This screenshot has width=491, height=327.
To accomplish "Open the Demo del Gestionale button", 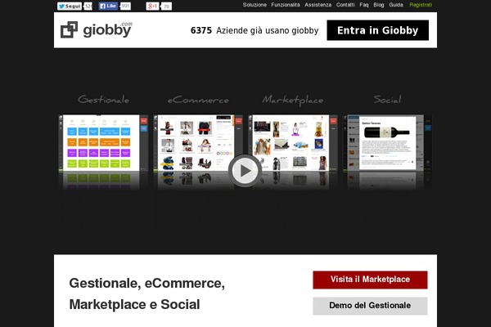I will click(370, 306).
